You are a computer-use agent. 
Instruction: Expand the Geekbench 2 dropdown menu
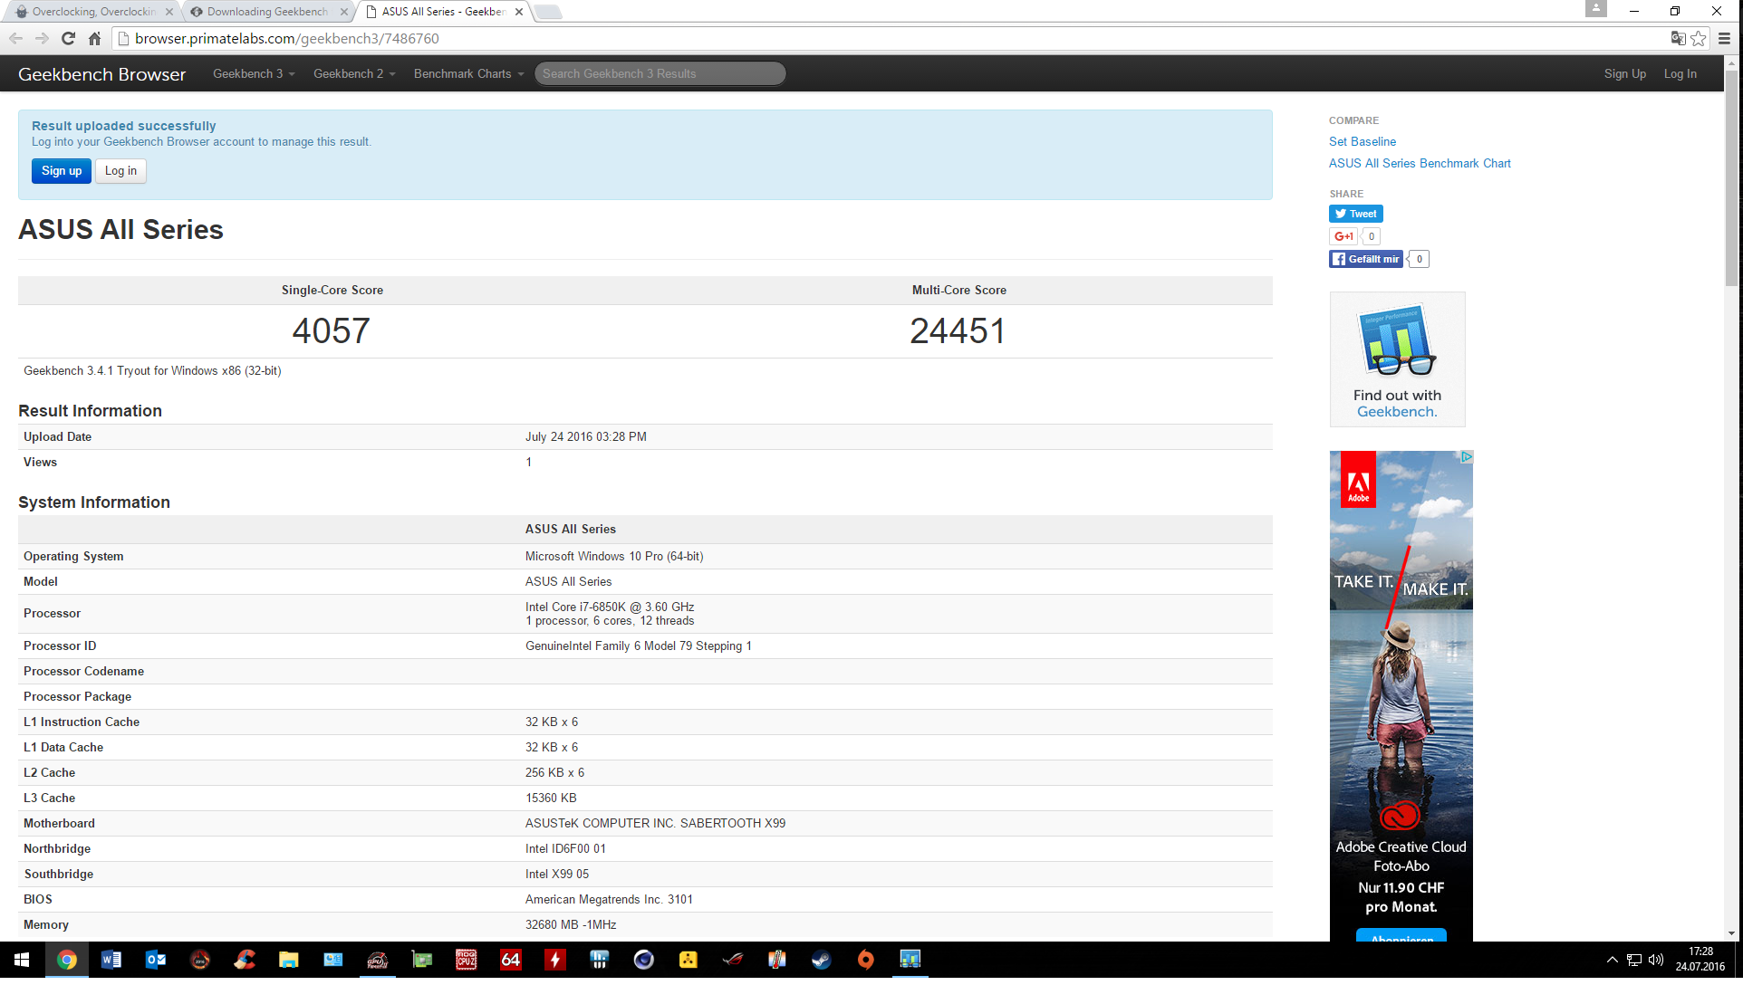[x=354, y=73]
